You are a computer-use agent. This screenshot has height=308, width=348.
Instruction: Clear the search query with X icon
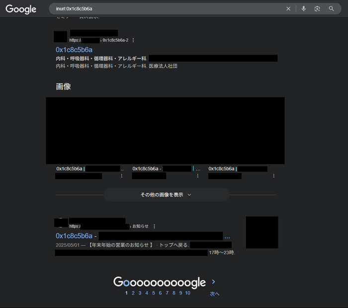point(288,8)
